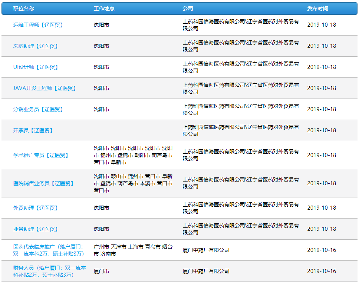The width and height of the screenshot is (359, 283).
Task: Open JAVA开发工程师【辽医贸】 job posting
Action: point(45,88)
